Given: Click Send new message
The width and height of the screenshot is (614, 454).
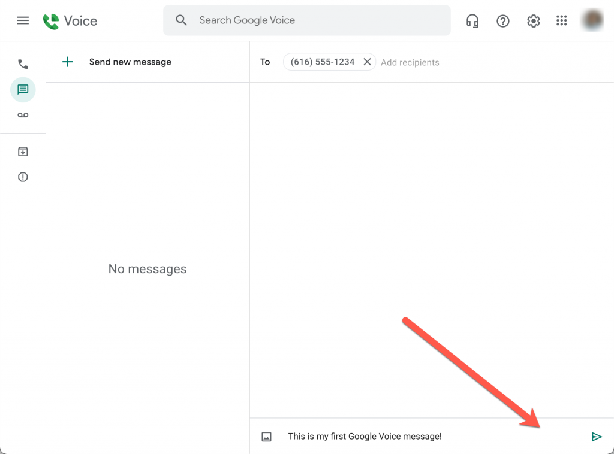Looking at the screenshot, I should coord(130,62).
